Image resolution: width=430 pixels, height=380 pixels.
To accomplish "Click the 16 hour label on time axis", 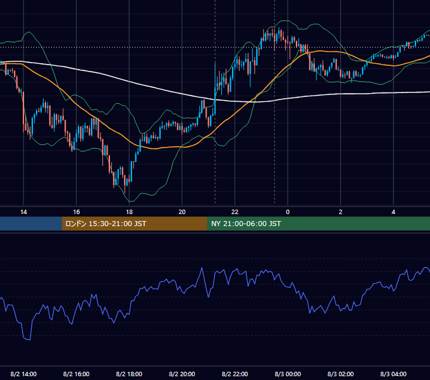I will [77, 212].
